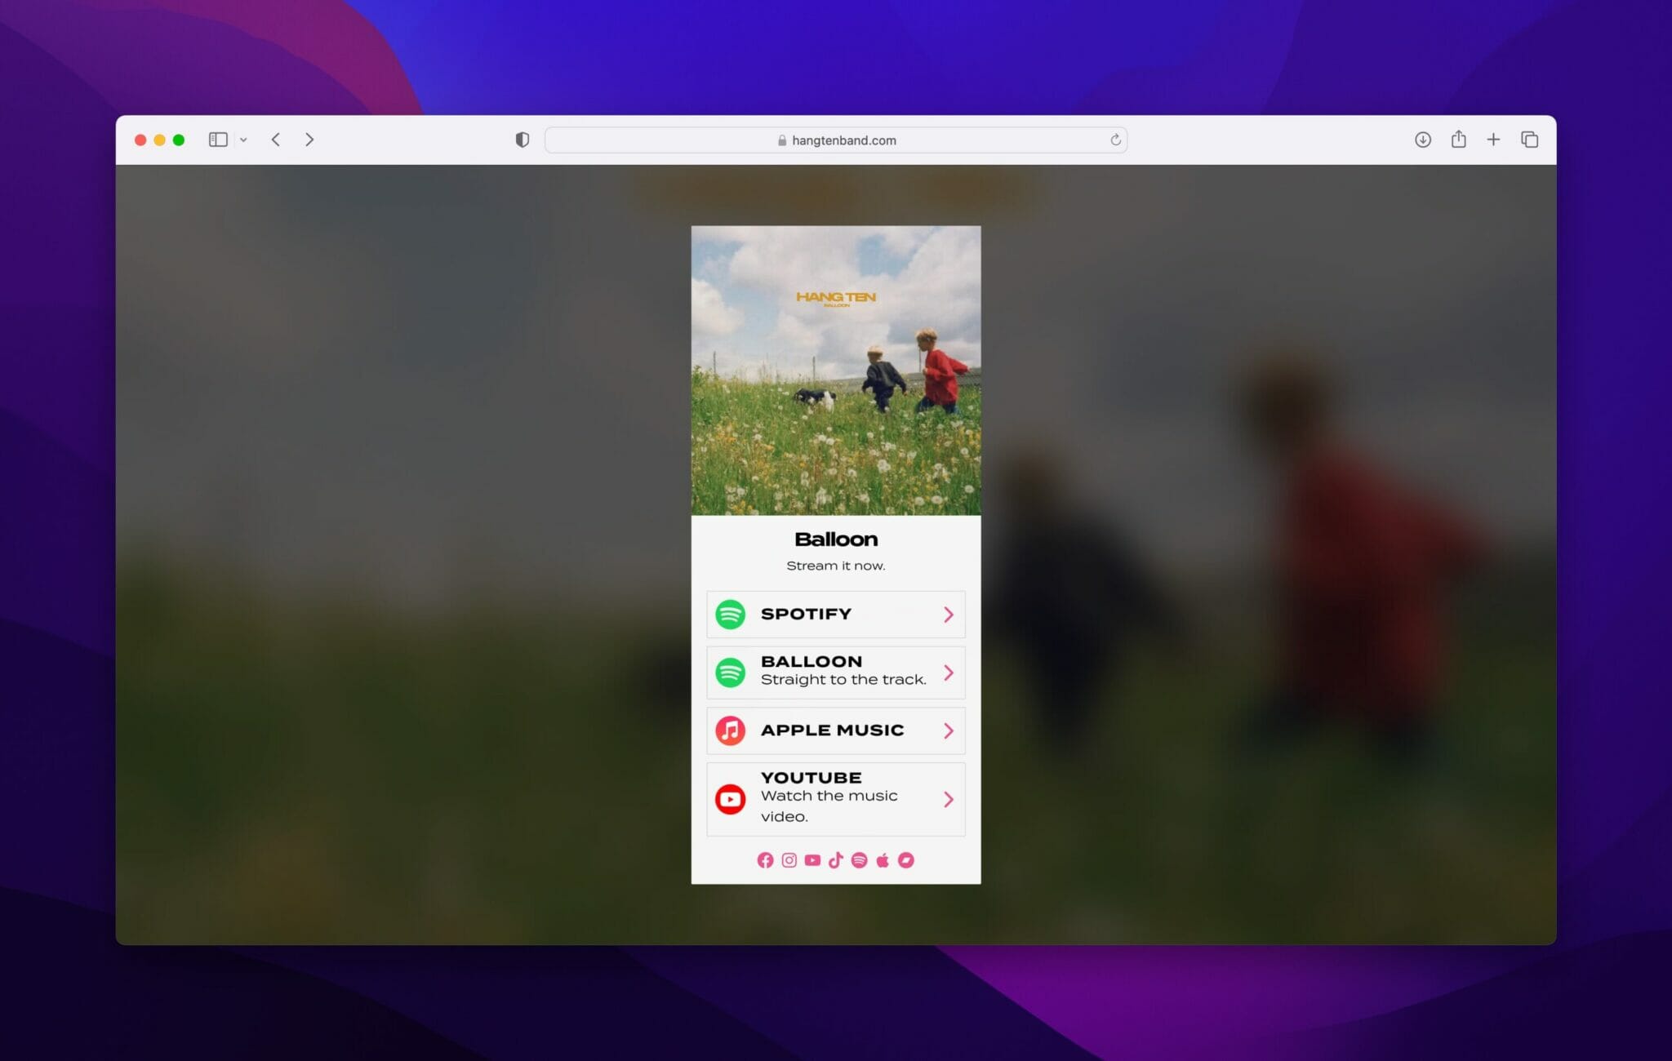Click the Spotify logo in BALLOON row
1672x1061 pixels.
point(731,673)
